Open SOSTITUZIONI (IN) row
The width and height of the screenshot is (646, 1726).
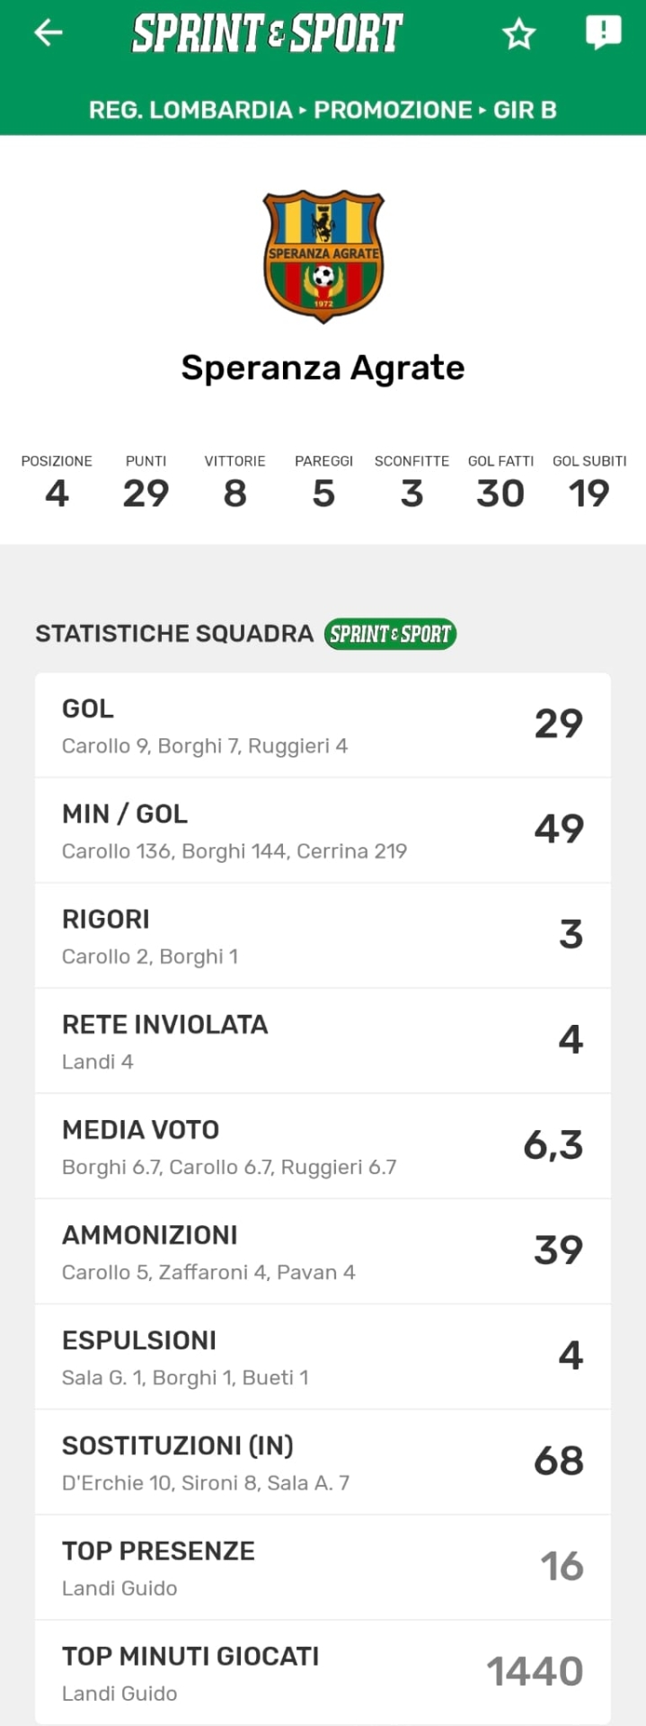point(323,1462)
